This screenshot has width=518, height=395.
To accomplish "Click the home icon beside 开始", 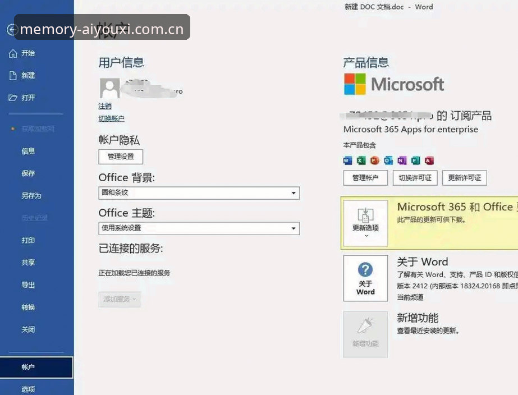I will [x=13, y=53].
